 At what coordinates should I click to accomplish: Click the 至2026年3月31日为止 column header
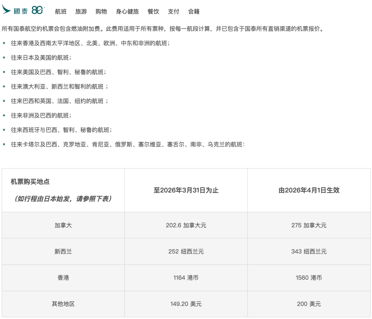186,190
